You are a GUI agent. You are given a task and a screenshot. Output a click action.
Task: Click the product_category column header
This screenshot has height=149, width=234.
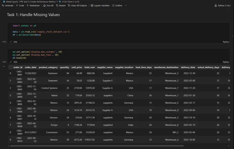[x=48, y=67]
